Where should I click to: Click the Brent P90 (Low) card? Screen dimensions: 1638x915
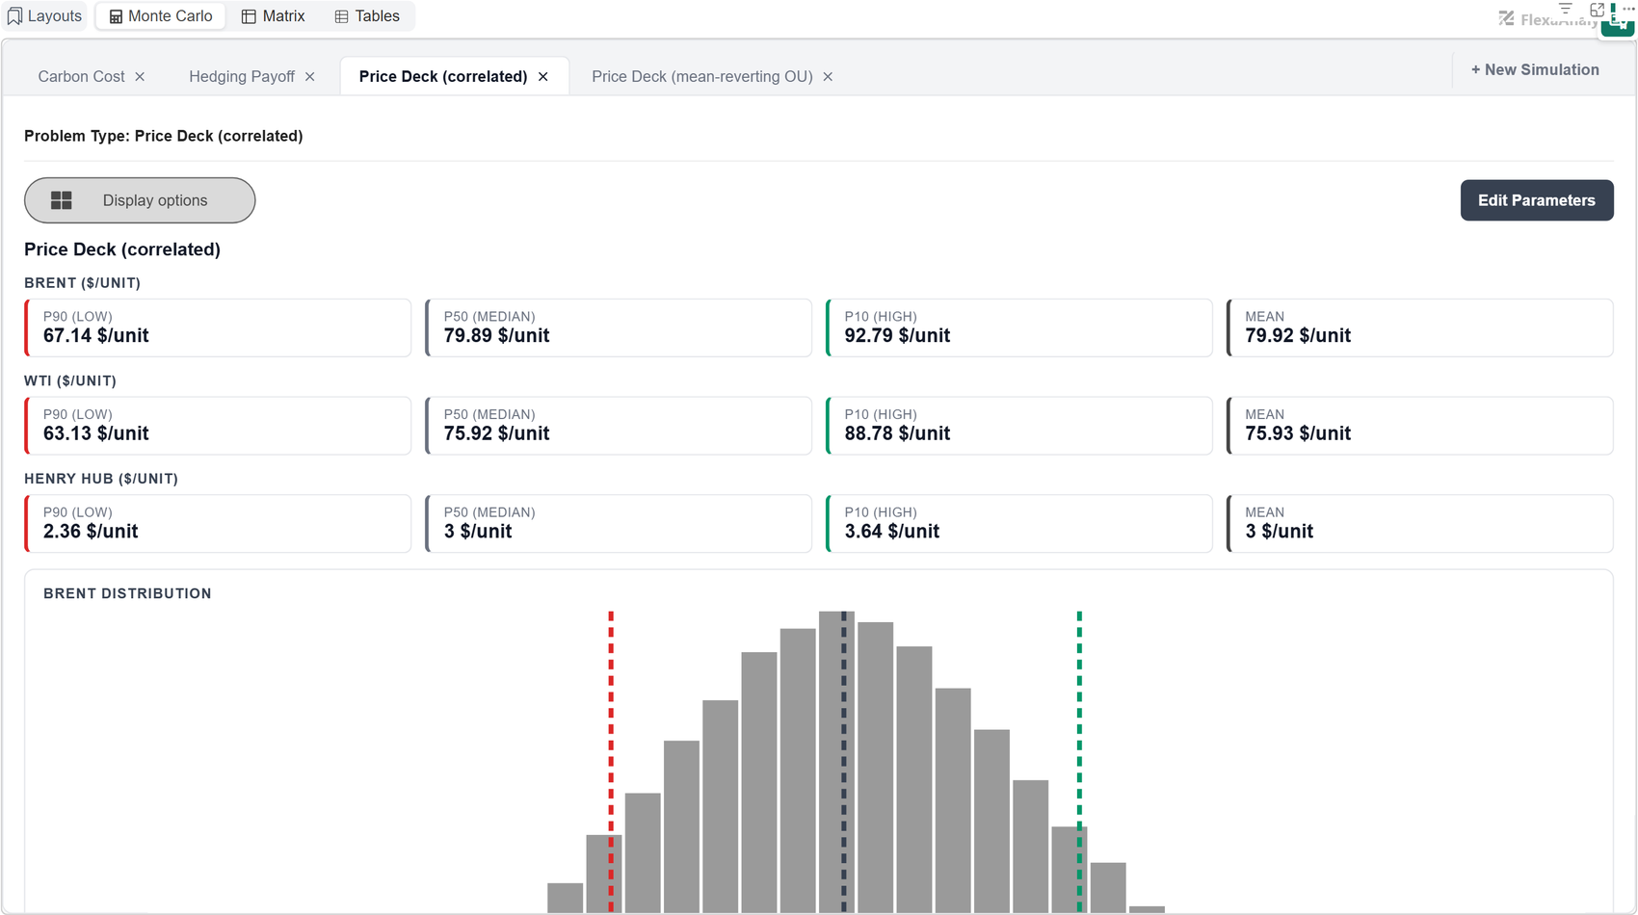tap(218, 327)
